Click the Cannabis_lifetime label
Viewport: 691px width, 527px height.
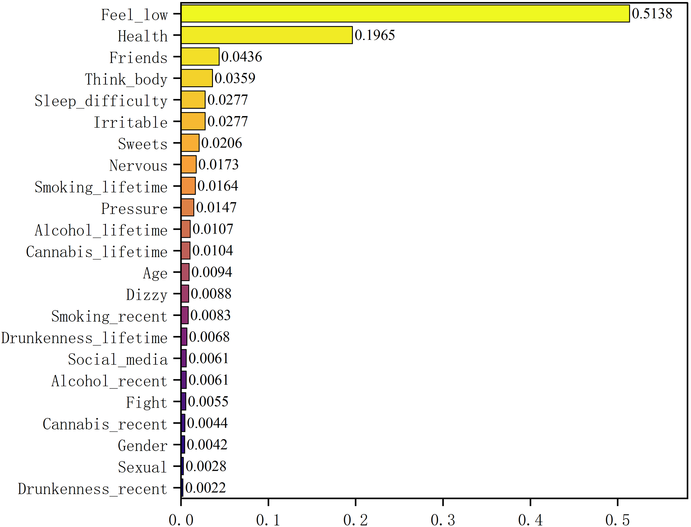point(97,252)
